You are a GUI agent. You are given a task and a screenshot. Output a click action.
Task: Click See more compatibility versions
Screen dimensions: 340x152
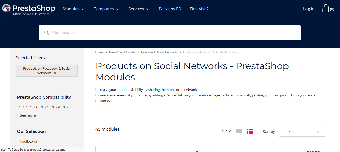28,115
